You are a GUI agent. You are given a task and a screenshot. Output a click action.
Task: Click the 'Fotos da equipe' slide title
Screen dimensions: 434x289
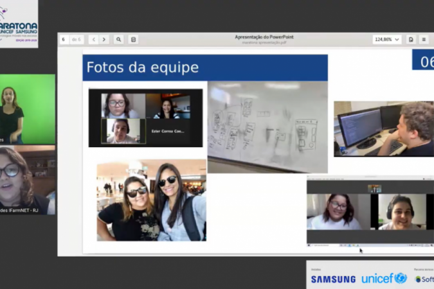[143, 67]
